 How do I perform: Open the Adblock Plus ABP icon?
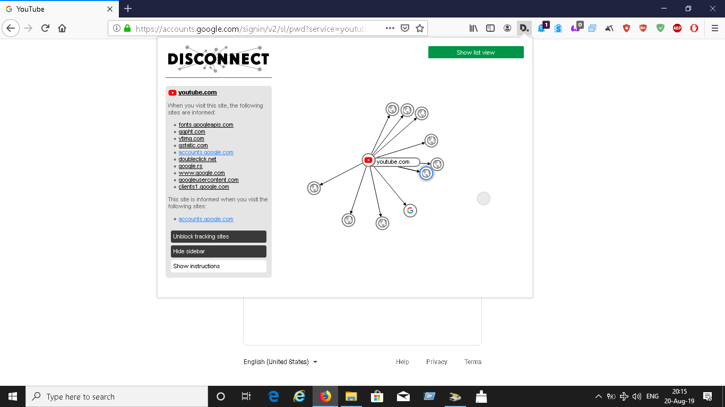tap(677, 28)
